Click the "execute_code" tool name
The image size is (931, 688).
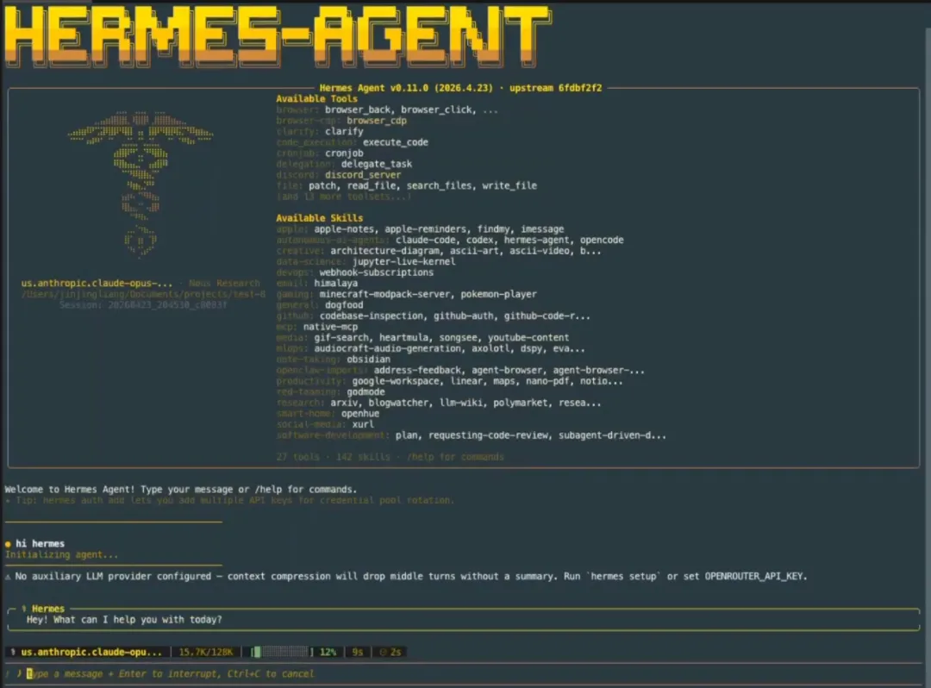(x=396, y=142)
